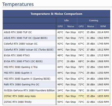Click the 29 dBA gaming noise cell
112x106 pixels.
pos(91,73)
